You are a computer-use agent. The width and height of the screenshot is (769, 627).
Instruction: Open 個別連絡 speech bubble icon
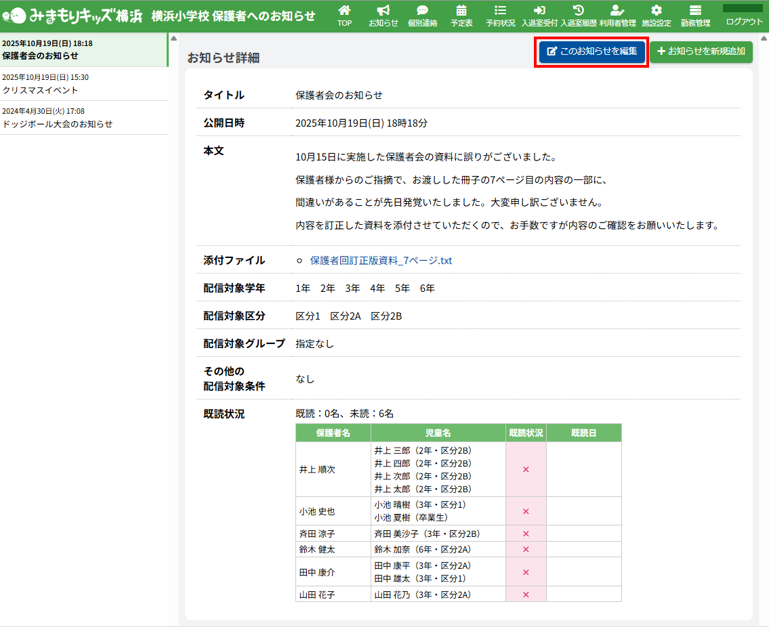pyautogui.click(x=422, y=11)
